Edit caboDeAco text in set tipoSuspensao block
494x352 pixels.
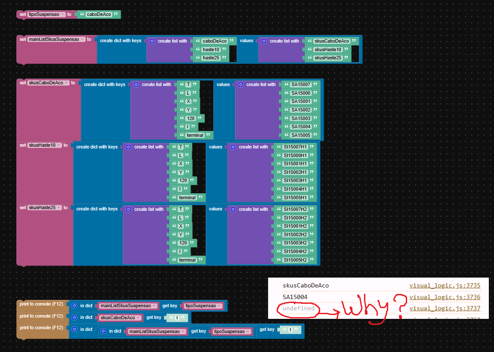(x=99, y=15)
